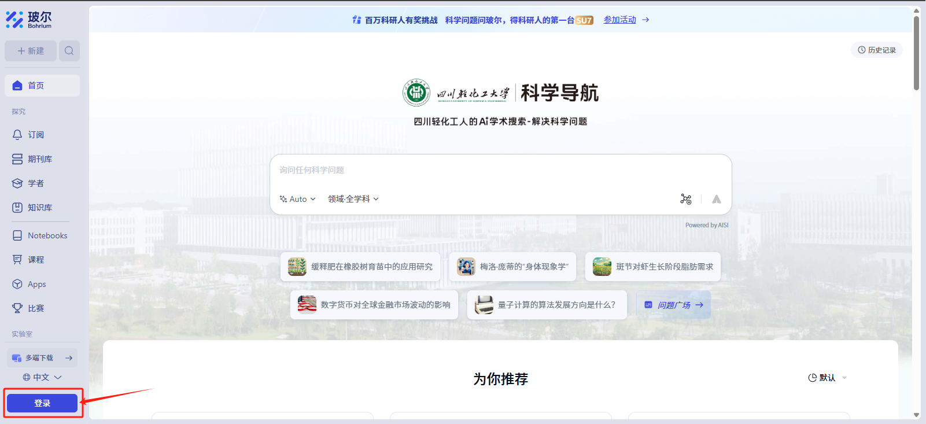
Task: Open Notebooks in the sidebar
Action: [x=47, y=235]
